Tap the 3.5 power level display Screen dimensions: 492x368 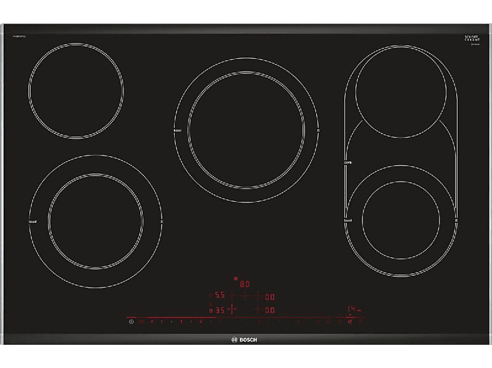pyautogui.click(x=220, y=310)
